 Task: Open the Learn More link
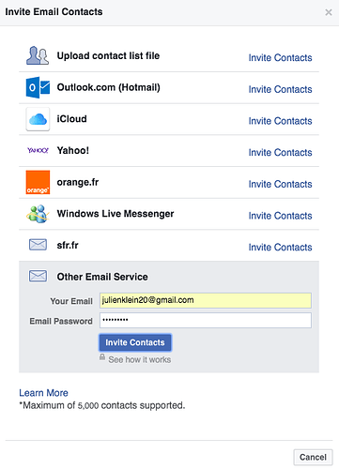point(43,393)
